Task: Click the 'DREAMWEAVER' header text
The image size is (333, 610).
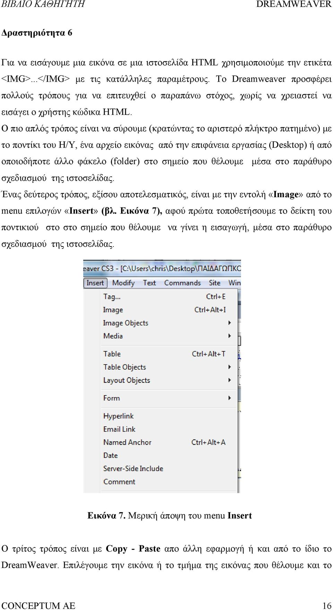Action: [294, 4]
